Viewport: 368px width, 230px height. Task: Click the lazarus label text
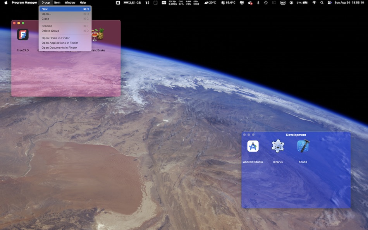[x=278, y=162]
